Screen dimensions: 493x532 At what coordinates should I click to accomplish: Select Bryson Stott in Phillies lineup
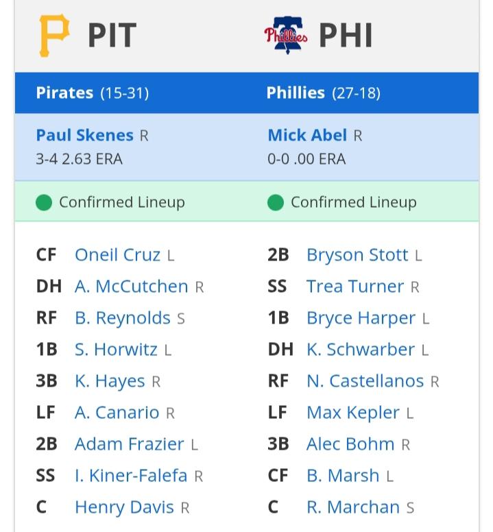click(357, 255)
